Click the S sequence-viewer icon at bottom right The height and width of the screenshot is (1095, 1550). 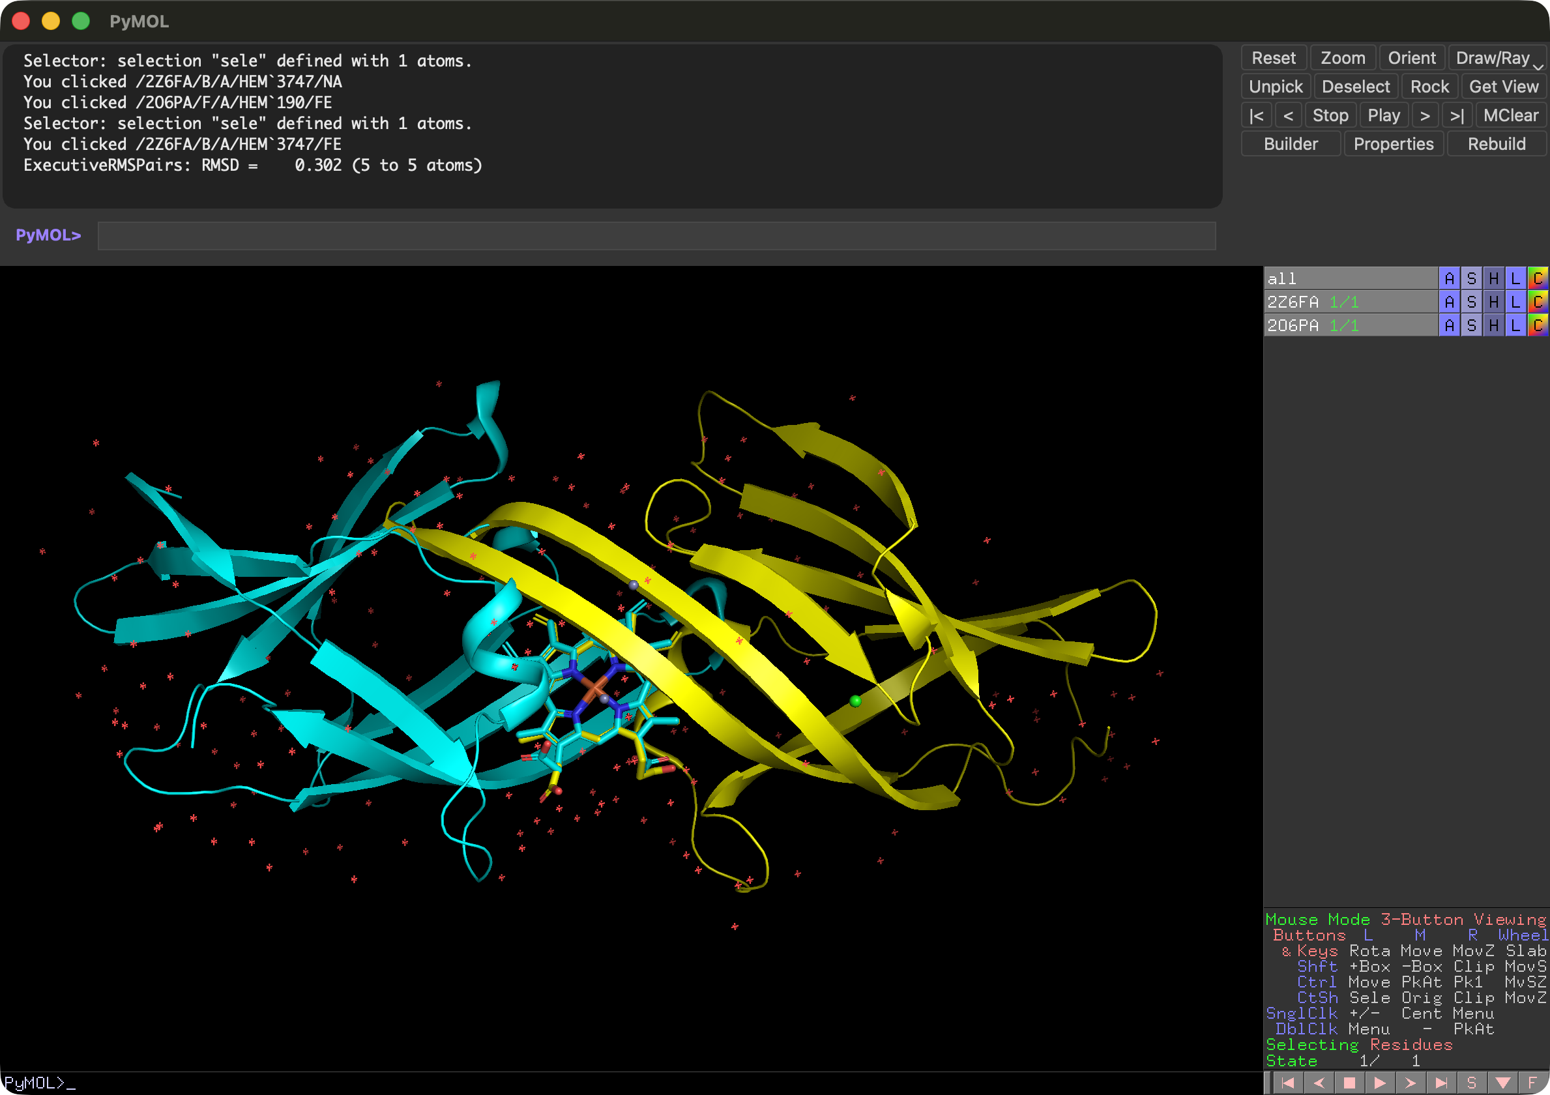(x=1472, y=1083)
